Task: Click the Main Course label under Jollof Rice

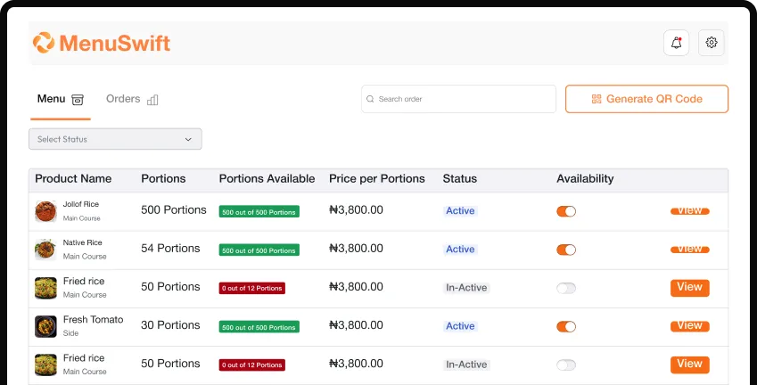Action: click(82, 218)
